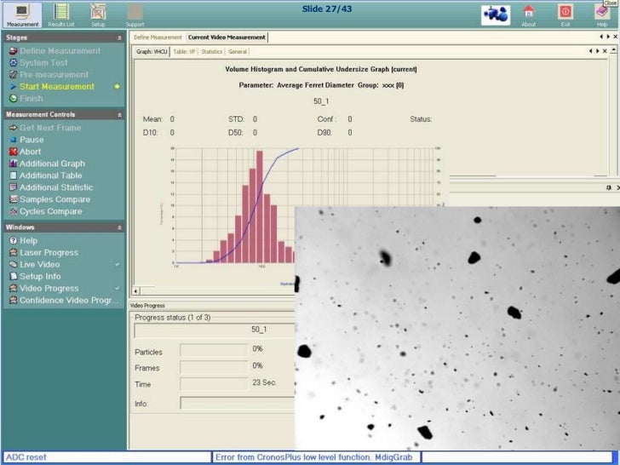Toggle the Video Progress window

pos(49,289)
